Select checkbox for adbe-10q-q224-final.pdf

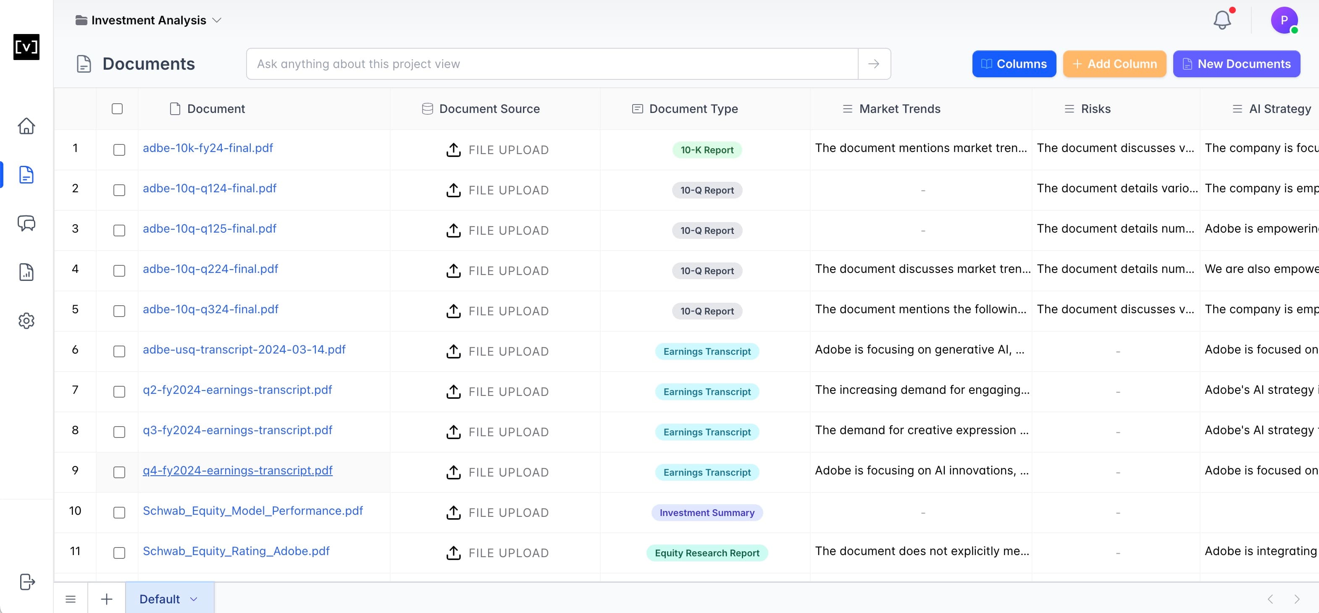pyautogui.click(x=119, y=271)
